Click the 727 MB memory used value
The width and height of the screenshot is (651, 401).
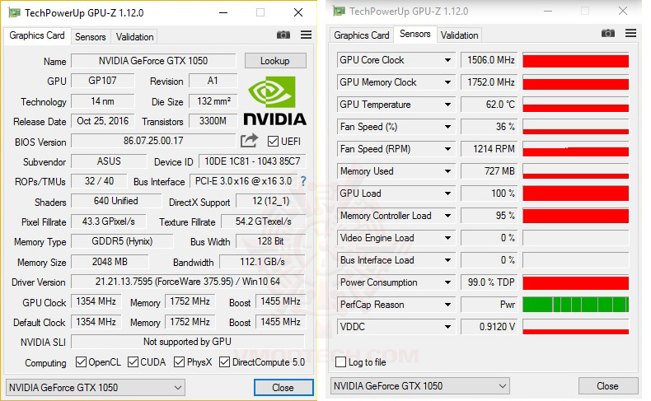tap(489, 171)
